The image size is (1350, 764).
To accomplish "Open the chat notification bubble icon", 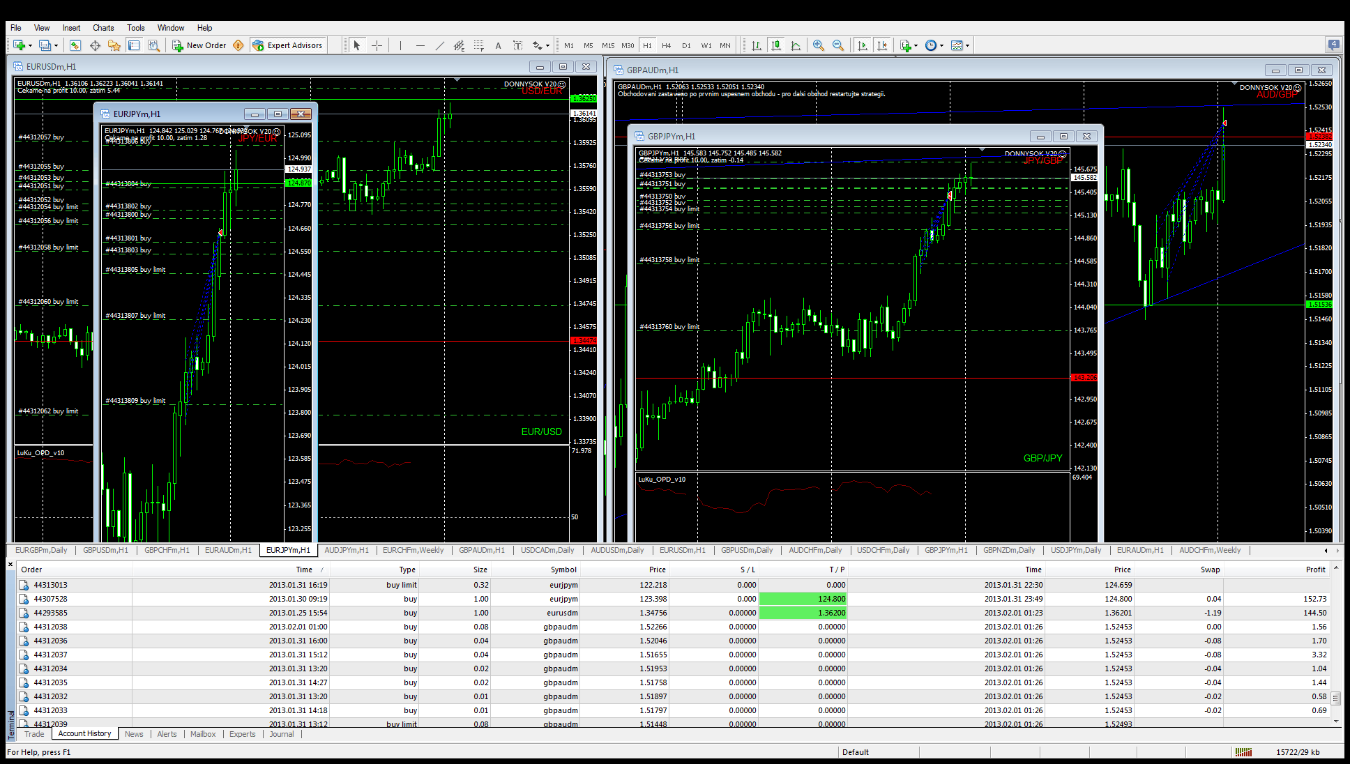I will 1333,45.
